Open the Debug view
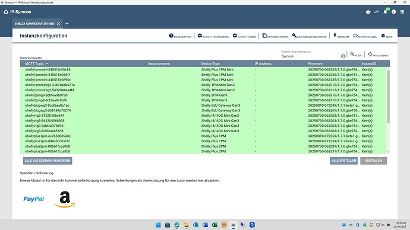Viewport: 410px width, 230px height. coord(387,36)
